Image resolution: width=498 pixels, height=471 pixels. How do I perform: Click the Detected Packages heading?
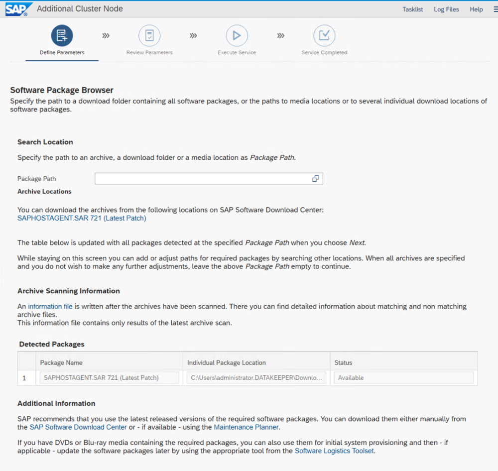point(52,344)
